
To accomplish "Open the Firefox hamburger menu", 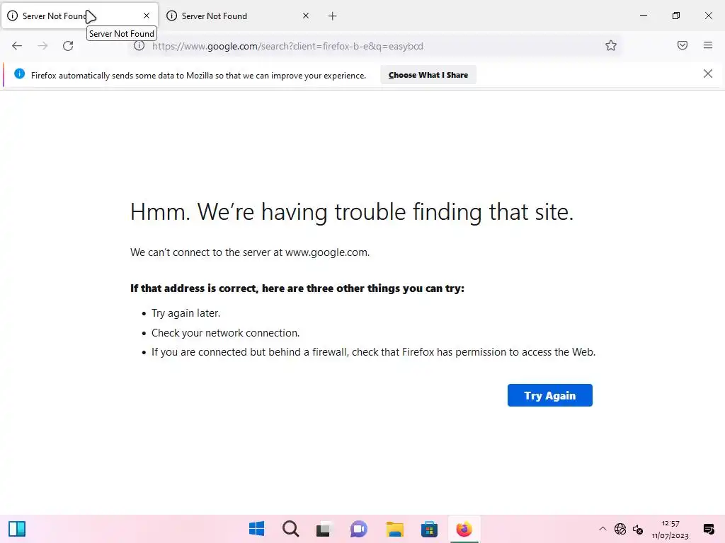I will pos(708,45).
